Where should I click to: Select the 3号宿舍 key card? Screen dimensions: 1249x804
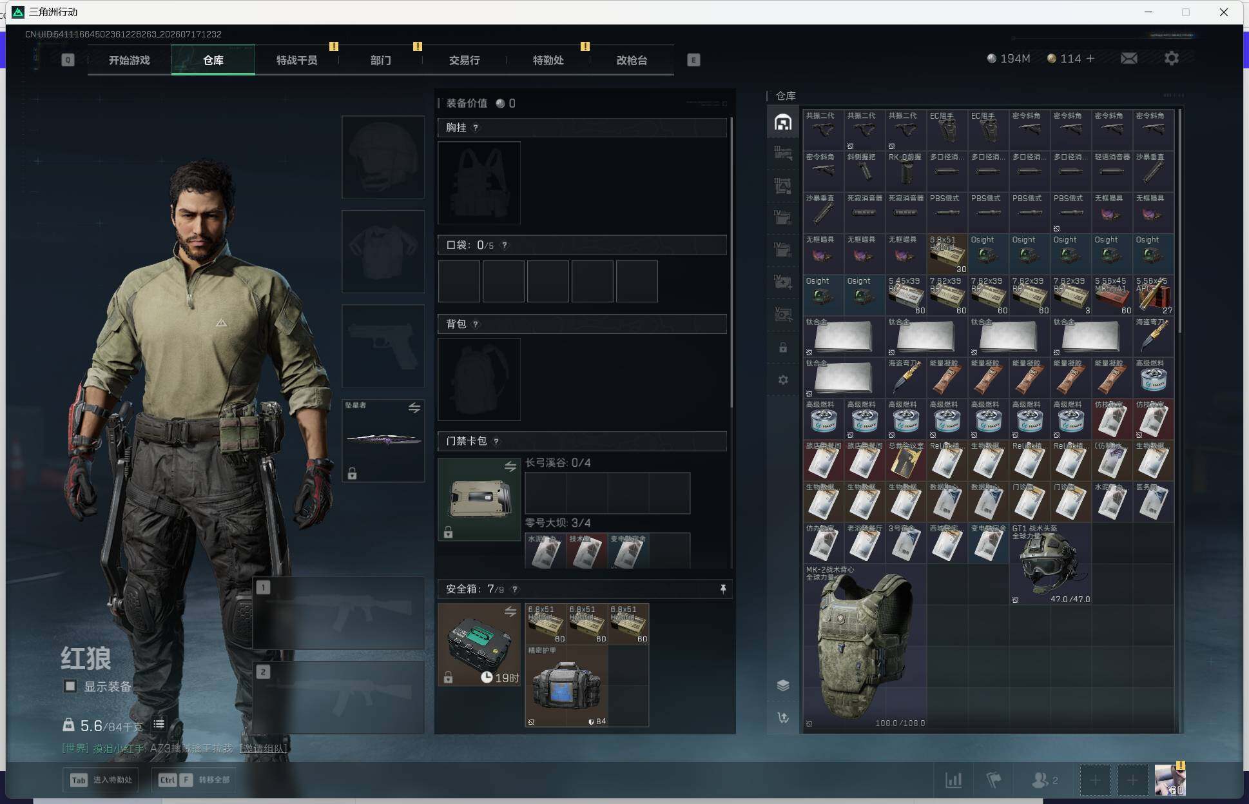pyautogui.click(x=905, y=544)
